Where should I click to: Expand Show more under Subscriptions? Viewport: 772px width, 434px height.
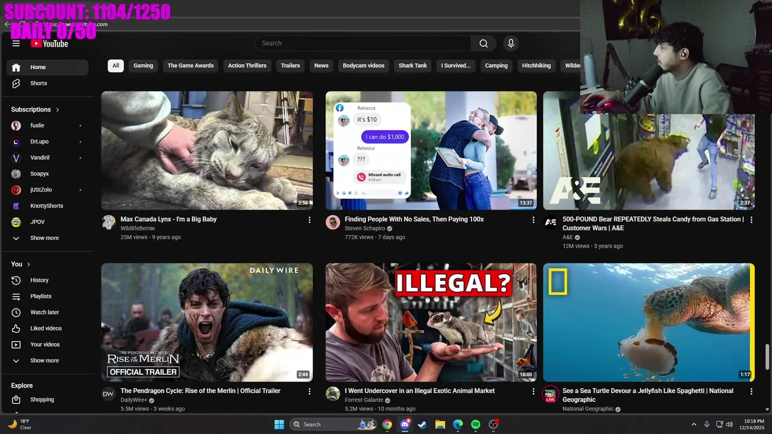point(48,238)
